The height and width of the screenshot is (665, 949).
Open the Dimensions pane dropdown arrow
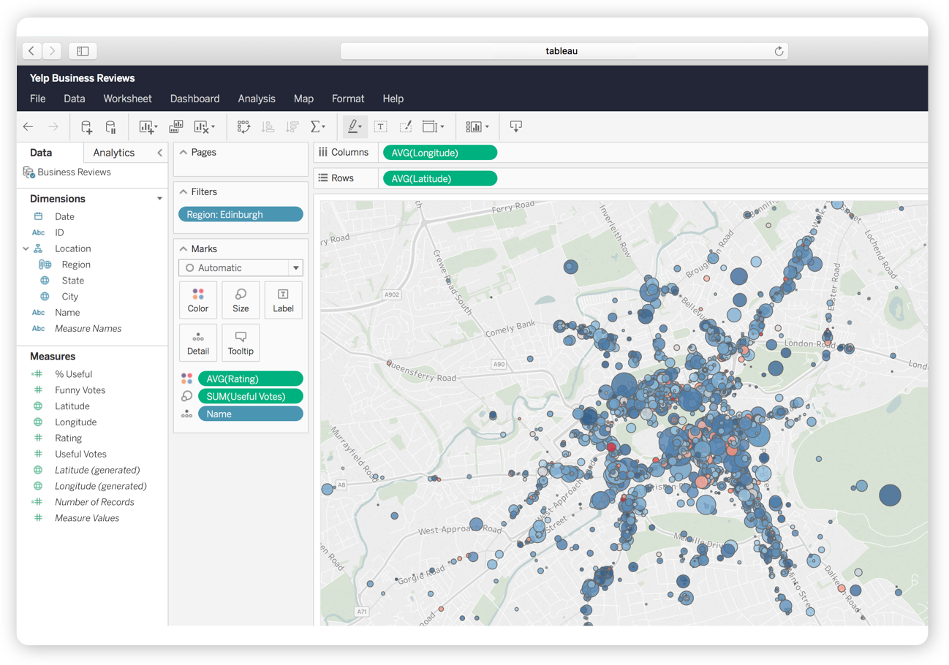[x=159, y=199]
